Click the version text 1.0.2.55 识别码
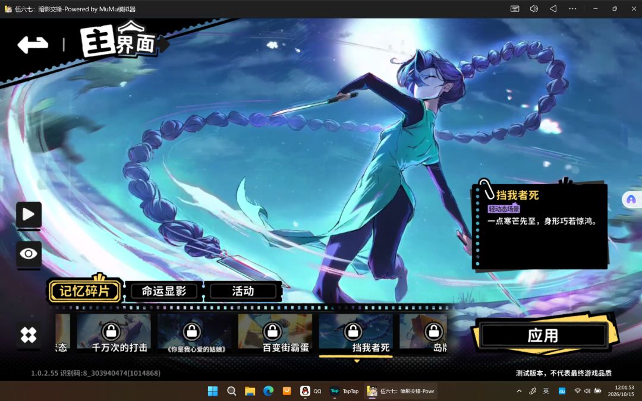Screen dimensions: 642x401 click(96, 373)
